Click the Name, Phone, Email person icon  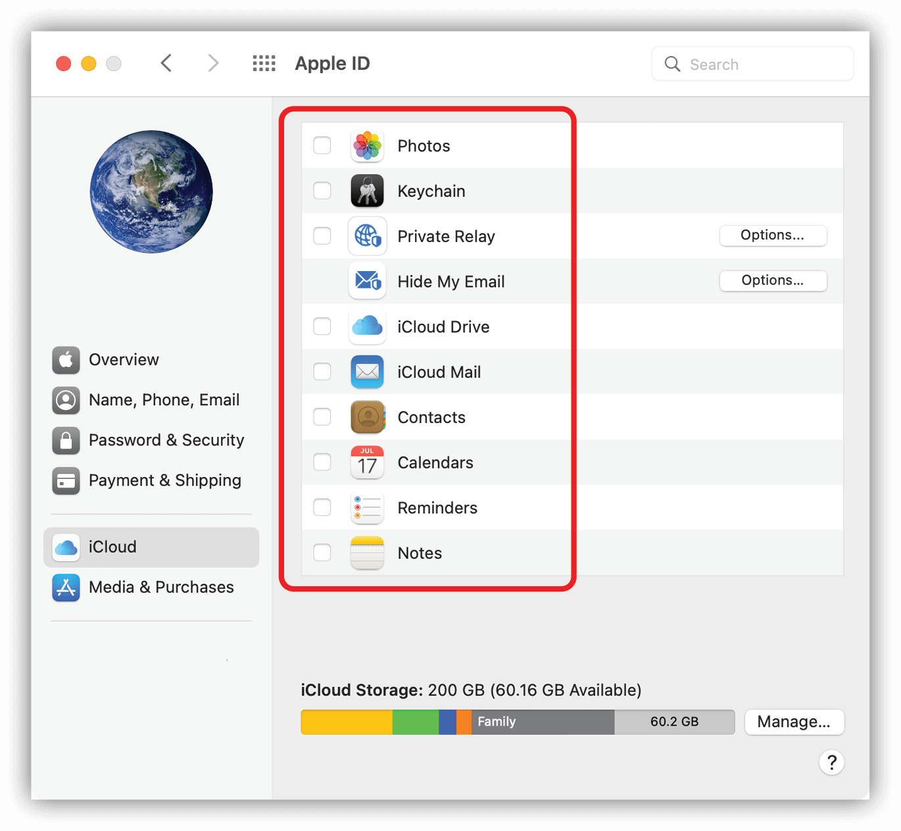tap(66, 400)
